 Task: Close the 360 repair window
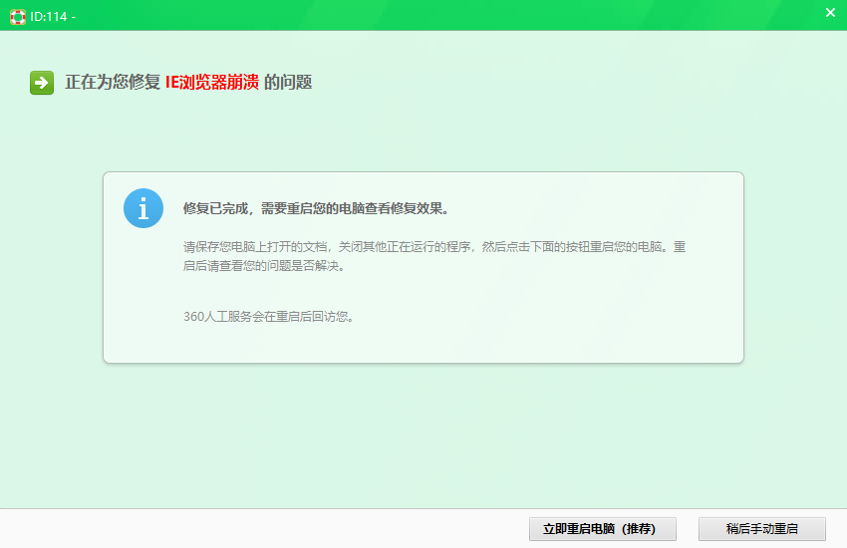830,13
